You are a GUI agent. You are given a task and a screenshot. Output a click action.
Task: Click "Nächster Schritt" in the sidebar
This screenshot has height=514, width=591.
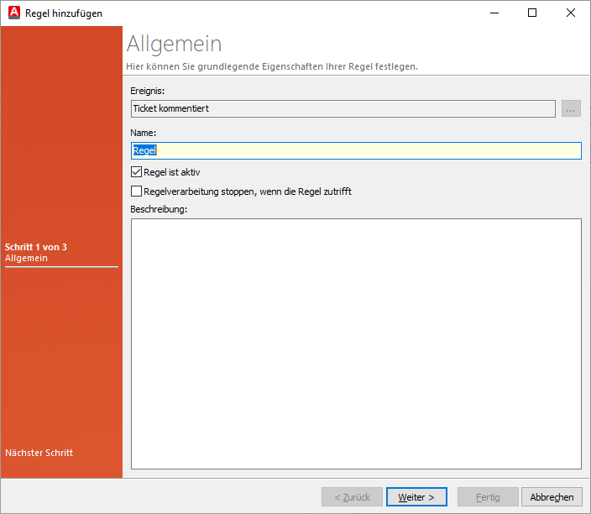click(39, 453)
